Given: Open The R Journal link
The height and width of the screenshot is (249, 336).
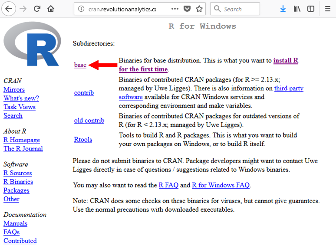Looking at the screenshot, I should pyautogui.click(x=23, y=149).
